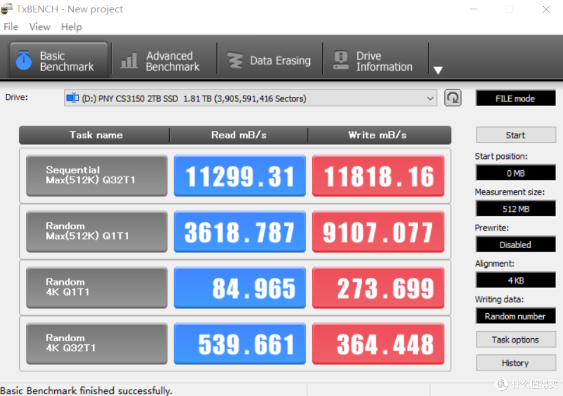Viewport: 563px width, 396px height.
Task: Click the Random 4K Q1T1 task name
Action: (x=96, y=287)
